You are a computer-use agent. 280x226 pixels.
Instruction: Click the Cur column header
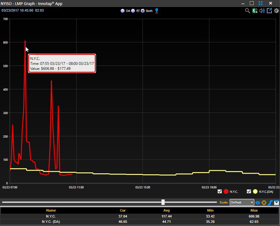click(x=123, y=210)
